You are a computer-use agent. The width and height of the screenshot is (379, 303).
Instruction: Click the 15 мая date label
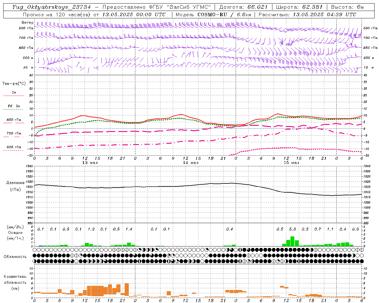point(291,163)
